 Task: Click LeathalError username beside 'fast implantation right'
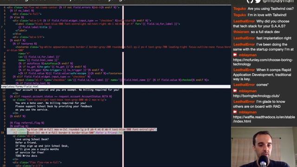pyautogui.click(x=244, y=38)
